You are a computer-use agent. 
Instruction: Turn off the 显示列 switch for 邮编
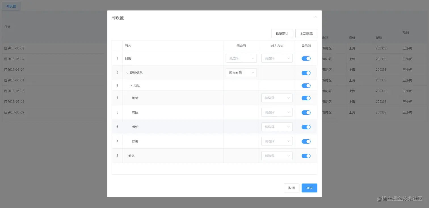pos(306,141)
